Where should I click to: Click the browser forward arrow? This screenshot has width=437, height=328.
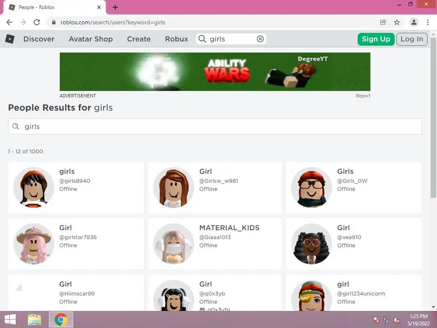[x=23, y=22]
